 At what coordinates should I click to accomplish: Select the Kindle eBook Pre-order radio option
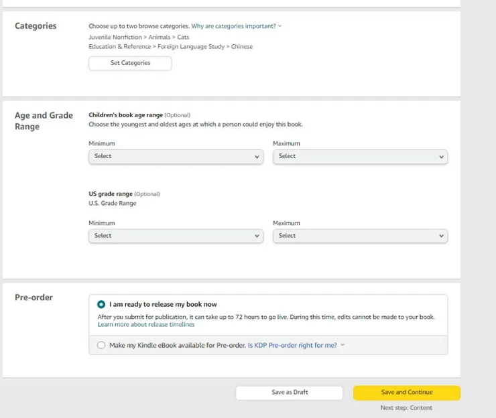coord(101,346)
